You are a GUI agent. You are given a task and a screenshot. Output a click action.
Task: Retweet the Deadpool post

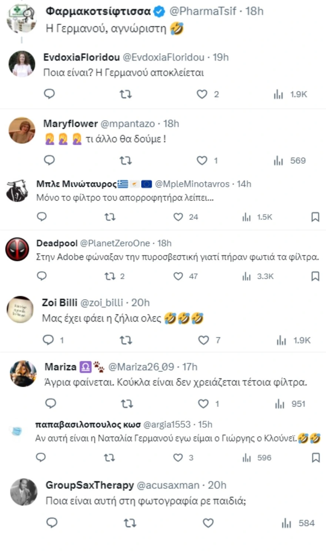click(110, 276)
